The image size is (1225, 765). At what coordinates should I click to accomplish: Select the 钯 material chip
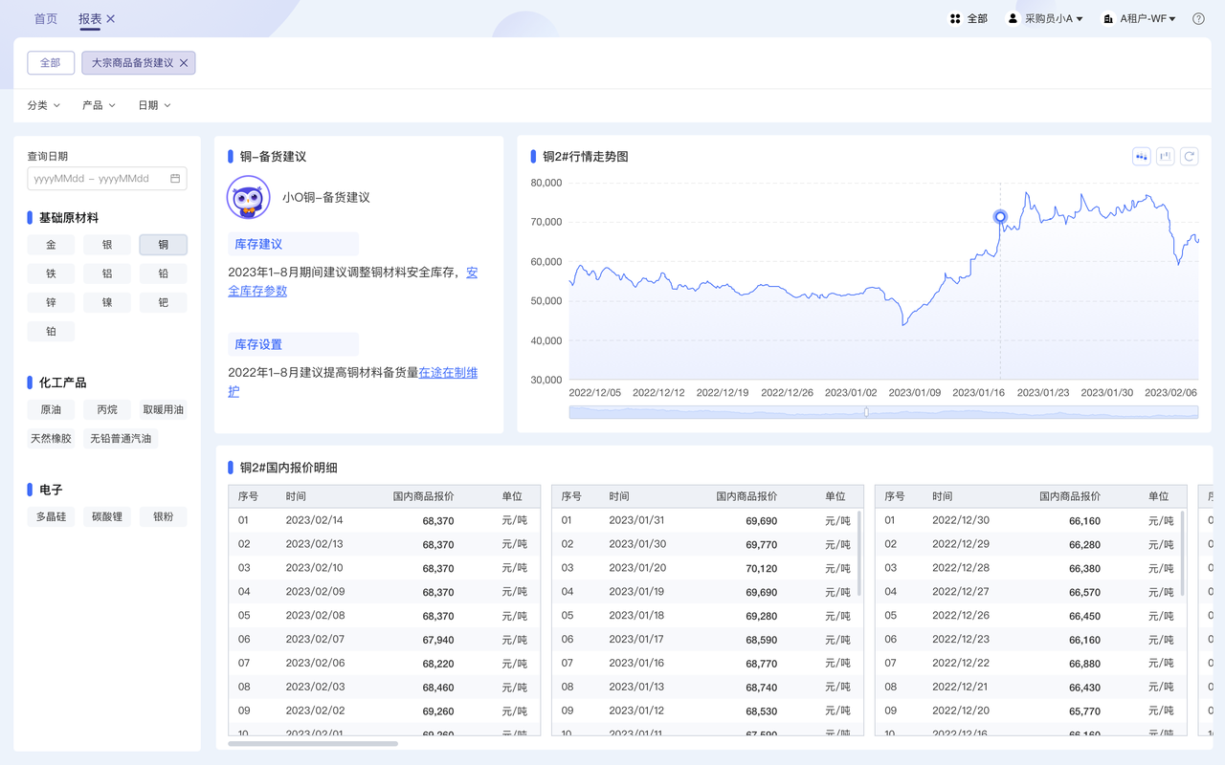164,302
